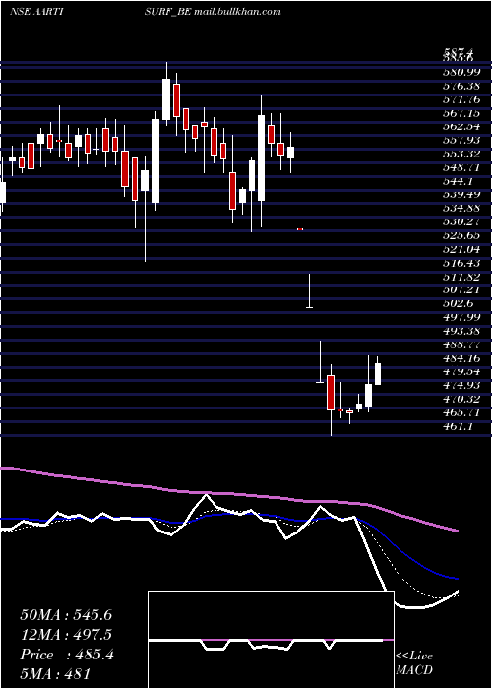Click the 525.65 price axis label
The image size is (492, 689).
pyautogui.click(x=461, y=236)
